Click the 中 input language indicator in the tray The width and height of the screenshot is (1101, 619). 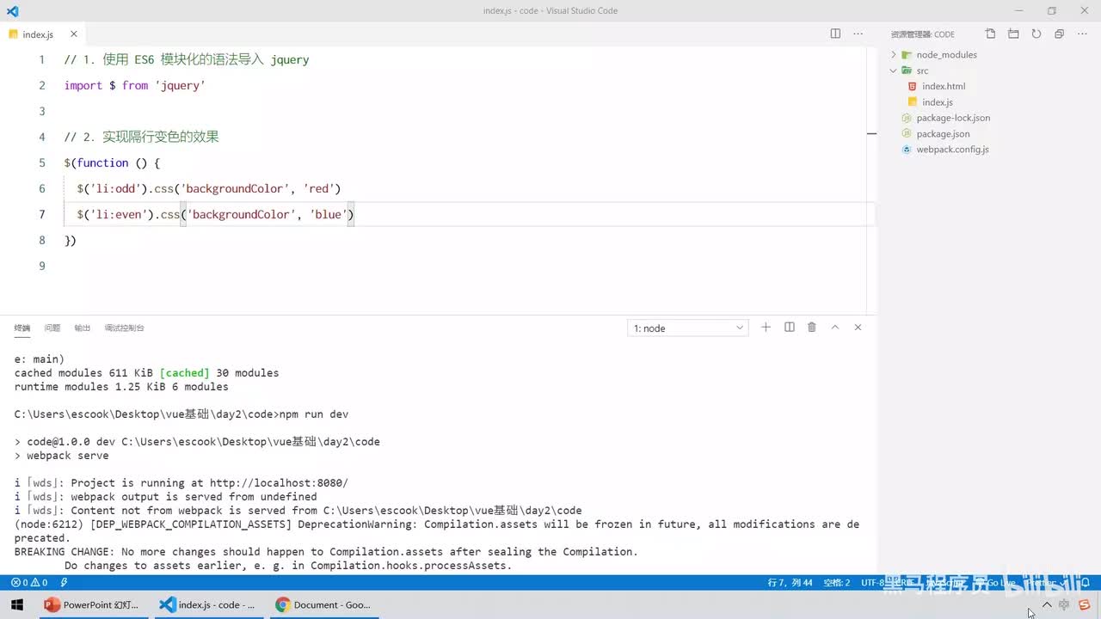1064,604
